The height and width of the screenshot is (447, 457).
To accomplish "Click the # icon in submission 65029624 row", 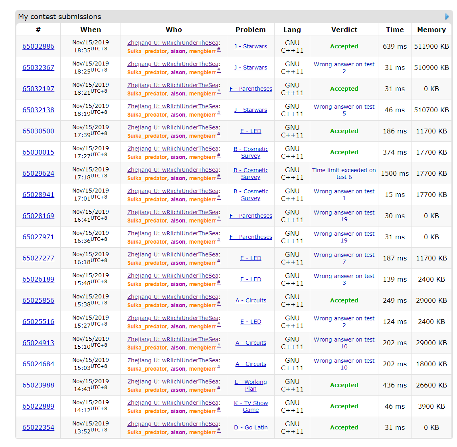I will [219, 177].
